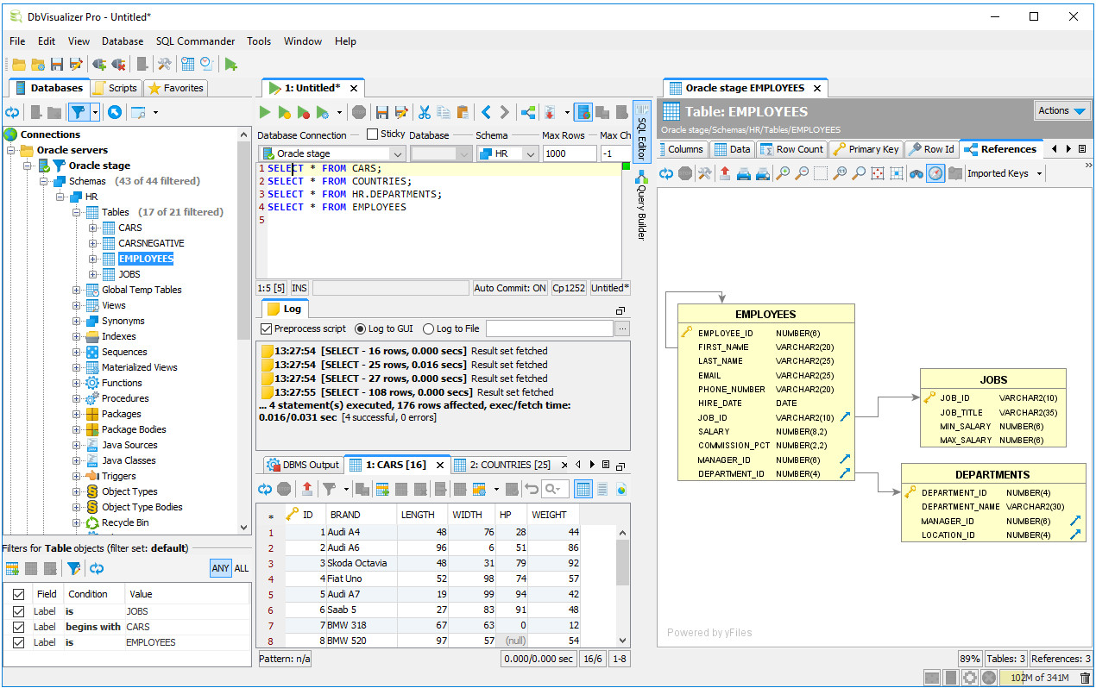Open the Imported Keys dropdown

click(x=1004, y=173)
